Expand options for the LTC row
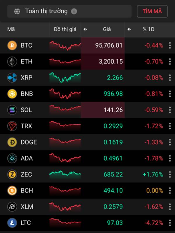This screenshot has width=175, height=233. 170,223
